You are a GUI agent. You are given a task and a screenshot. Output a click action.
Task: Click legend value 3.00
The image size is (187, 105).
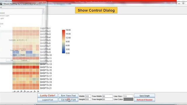67,49
